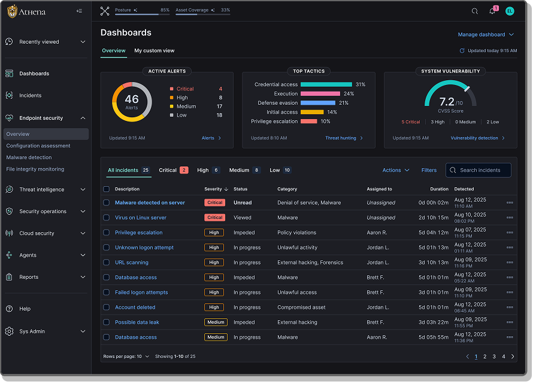This screenshot has height=383, width=533.
Task: Click the network topology icon near Posture
Action: click(105, 11)
